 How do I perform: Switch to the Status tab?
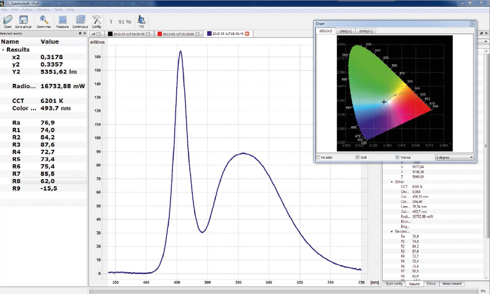(x=432, y=284)
